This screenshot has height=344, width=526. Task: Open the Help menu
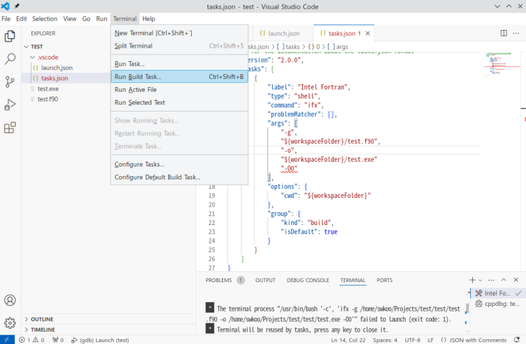click(148, 19)
